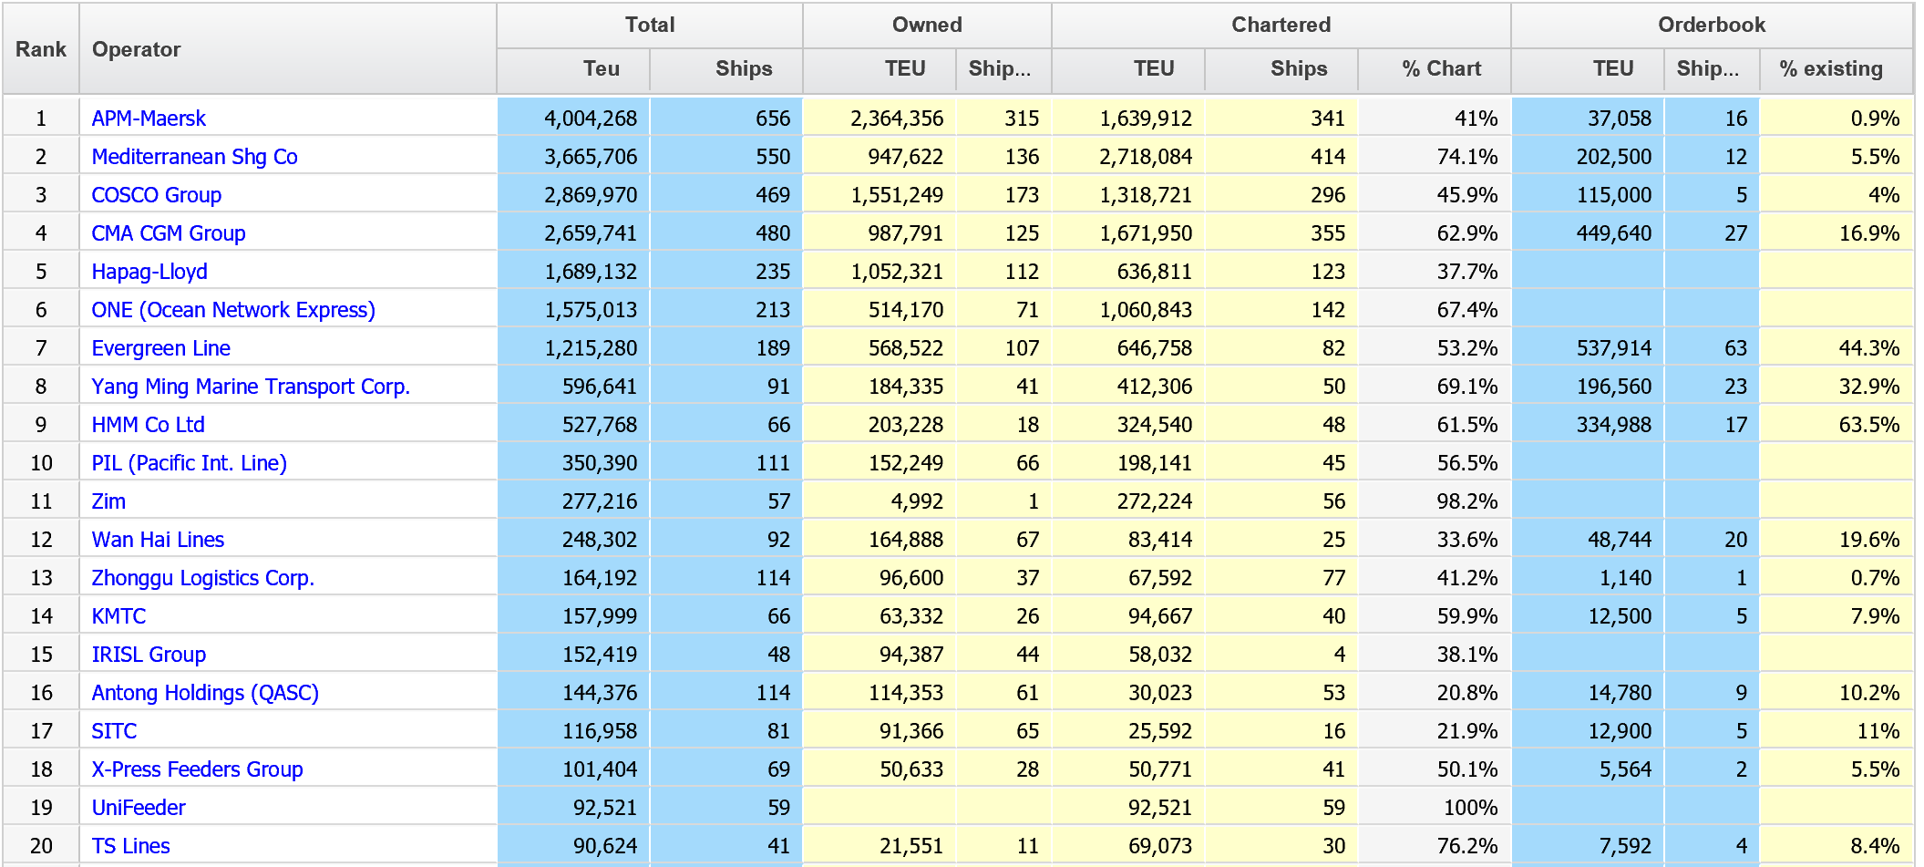Open the APM-Maersk operator link

point(149,119)
